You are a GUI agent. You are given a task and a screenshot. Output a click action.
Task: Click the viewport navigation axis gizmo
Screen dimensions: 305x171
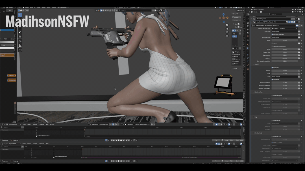[x=224, y=18]
